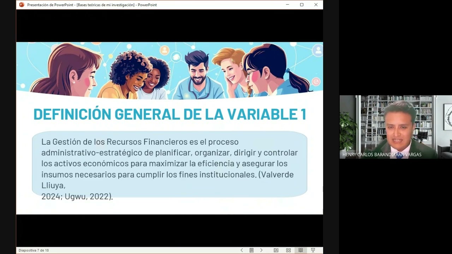Screen dimensions: 452x254
Task: Maximize the PowerPoint presentation window
Action: coord(302,5)
